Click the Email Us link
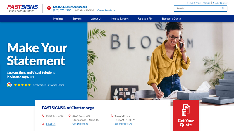 [x=51, y=124]
